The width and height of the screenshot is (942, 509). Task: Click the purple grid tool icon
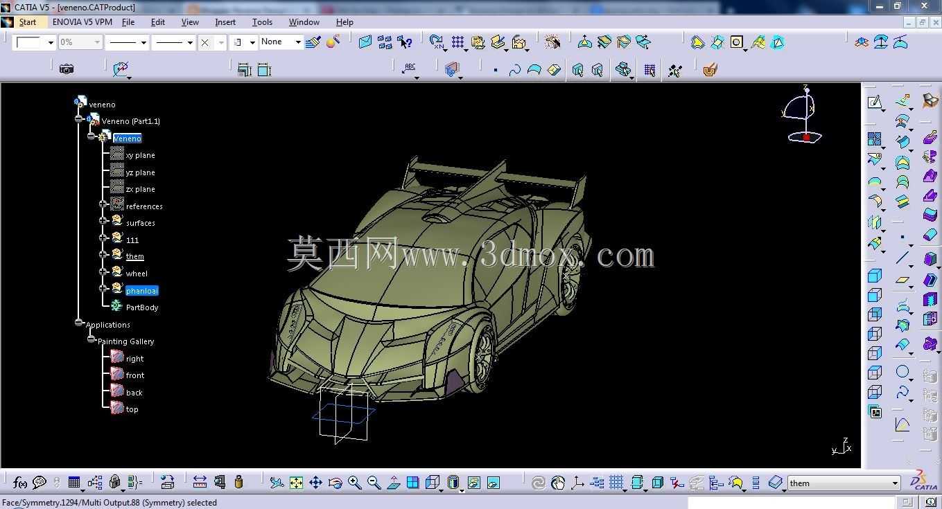pos(649,70)
